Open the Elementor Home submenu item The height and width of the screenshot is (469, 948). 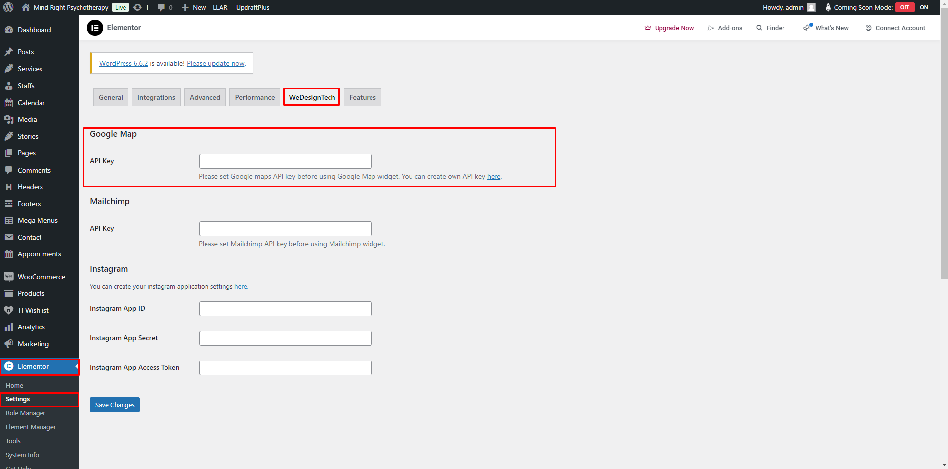click(40, 385)
